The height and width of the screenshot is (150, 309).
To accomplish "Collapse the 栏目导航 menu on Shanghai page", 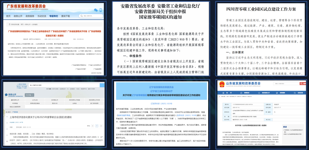I will click(x=29, y=95).
